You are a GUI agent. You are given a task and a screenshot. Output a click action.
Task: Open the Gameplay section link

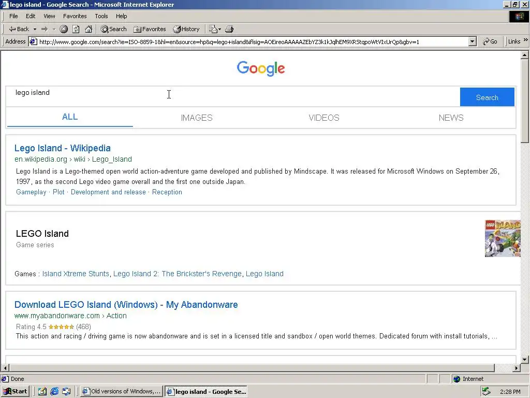tap(31, 192)
